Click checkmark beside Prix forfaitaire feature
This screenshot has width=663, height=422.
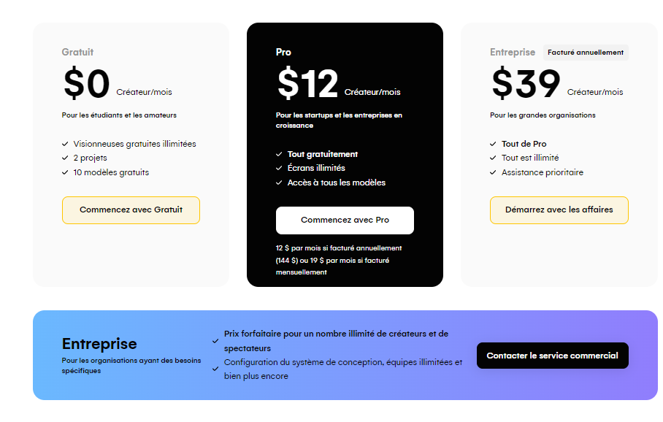coord(215,341)
